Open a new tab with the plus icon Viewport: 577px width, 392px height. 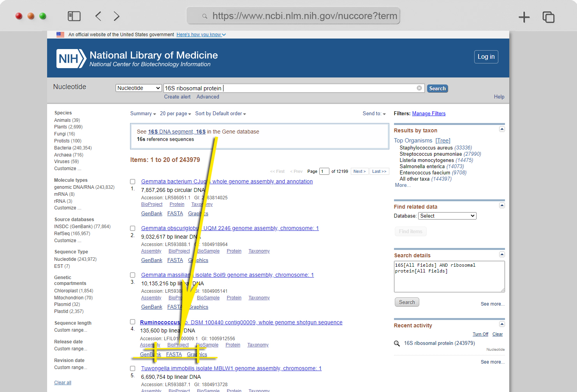point(524,17)
